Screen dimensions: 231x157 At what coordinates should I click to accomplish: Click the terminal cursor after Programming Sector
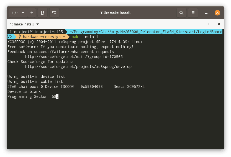(57, 96)
